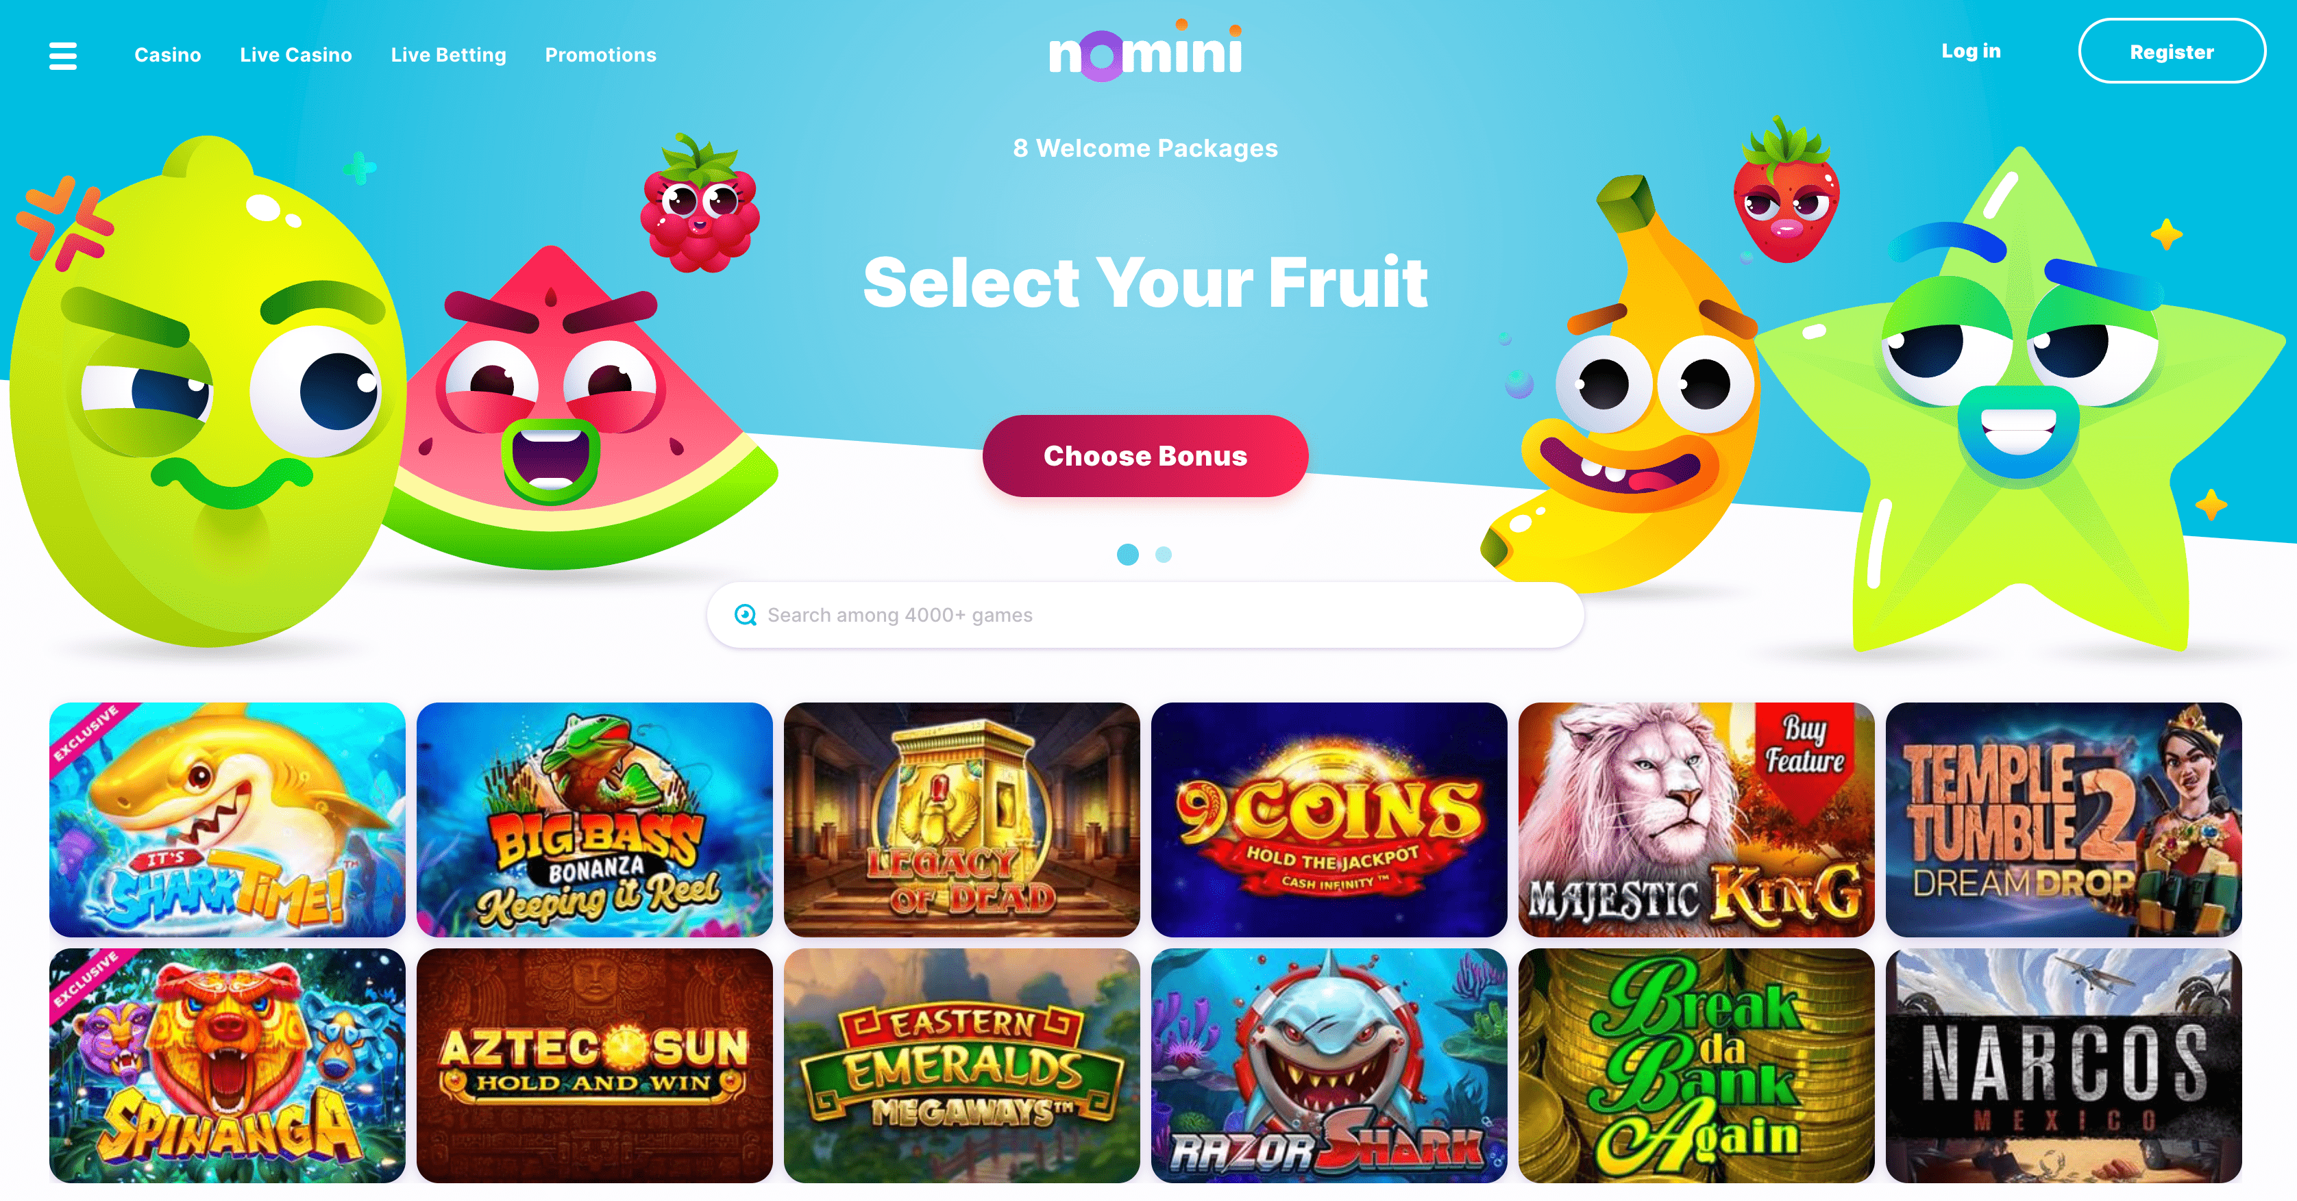Launch Big Bass Bonanza Keeping it Reel

(595, 820)
